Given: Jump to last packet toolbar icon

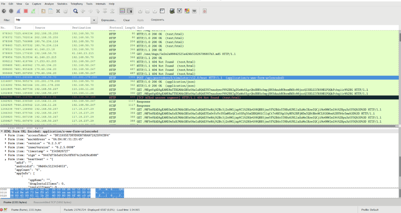Looking at the screenshot, I should click(112, 11).
